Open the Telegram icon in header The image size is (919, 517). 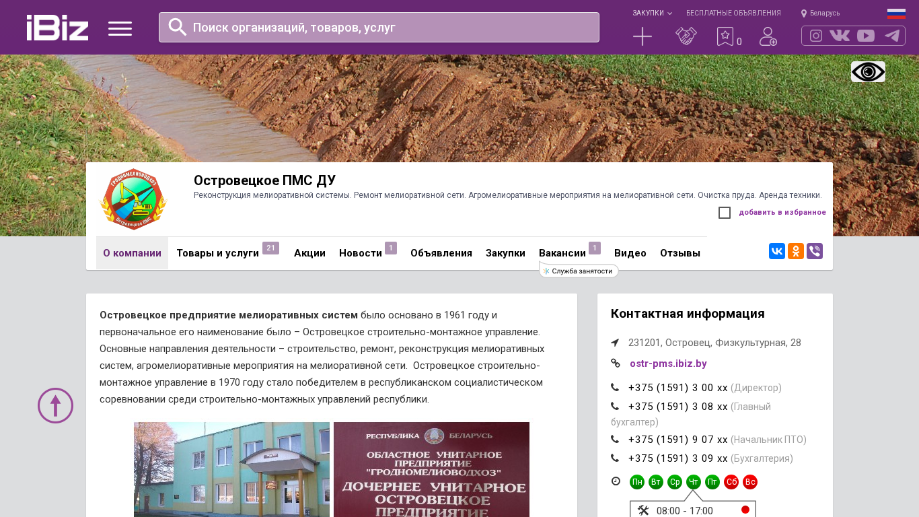tap(892, 36)
